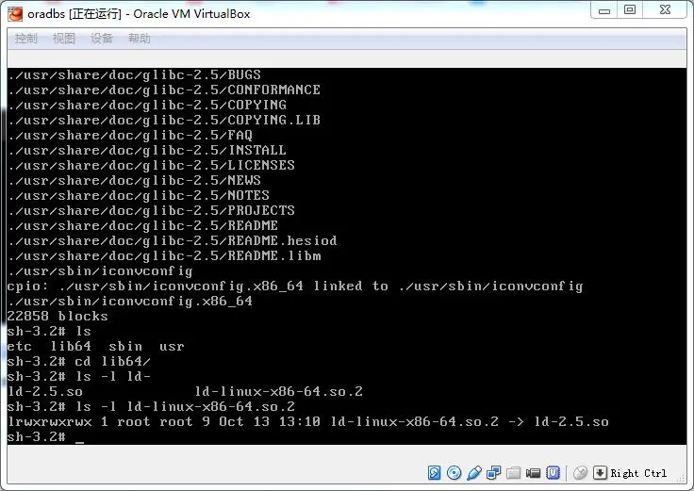Click the glibc-2.5/BUGS path line
The image size is (694, 491).
134,74
